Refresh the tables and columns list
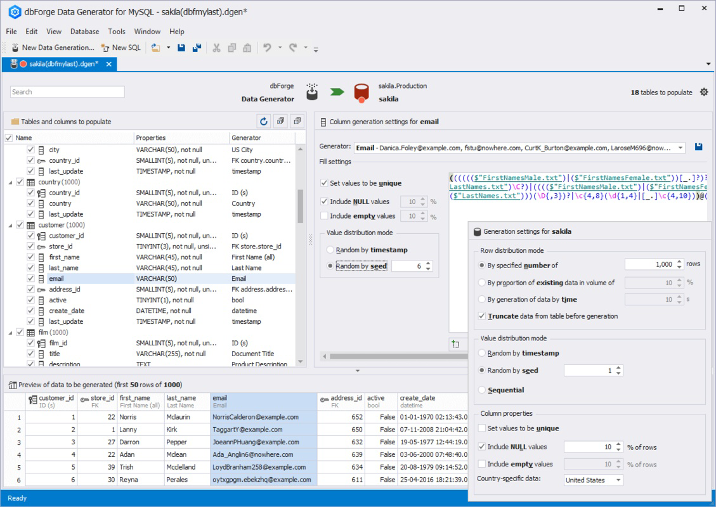Viewport: 716px width, 507px height. pyautogui.click(x=263, y=121)
